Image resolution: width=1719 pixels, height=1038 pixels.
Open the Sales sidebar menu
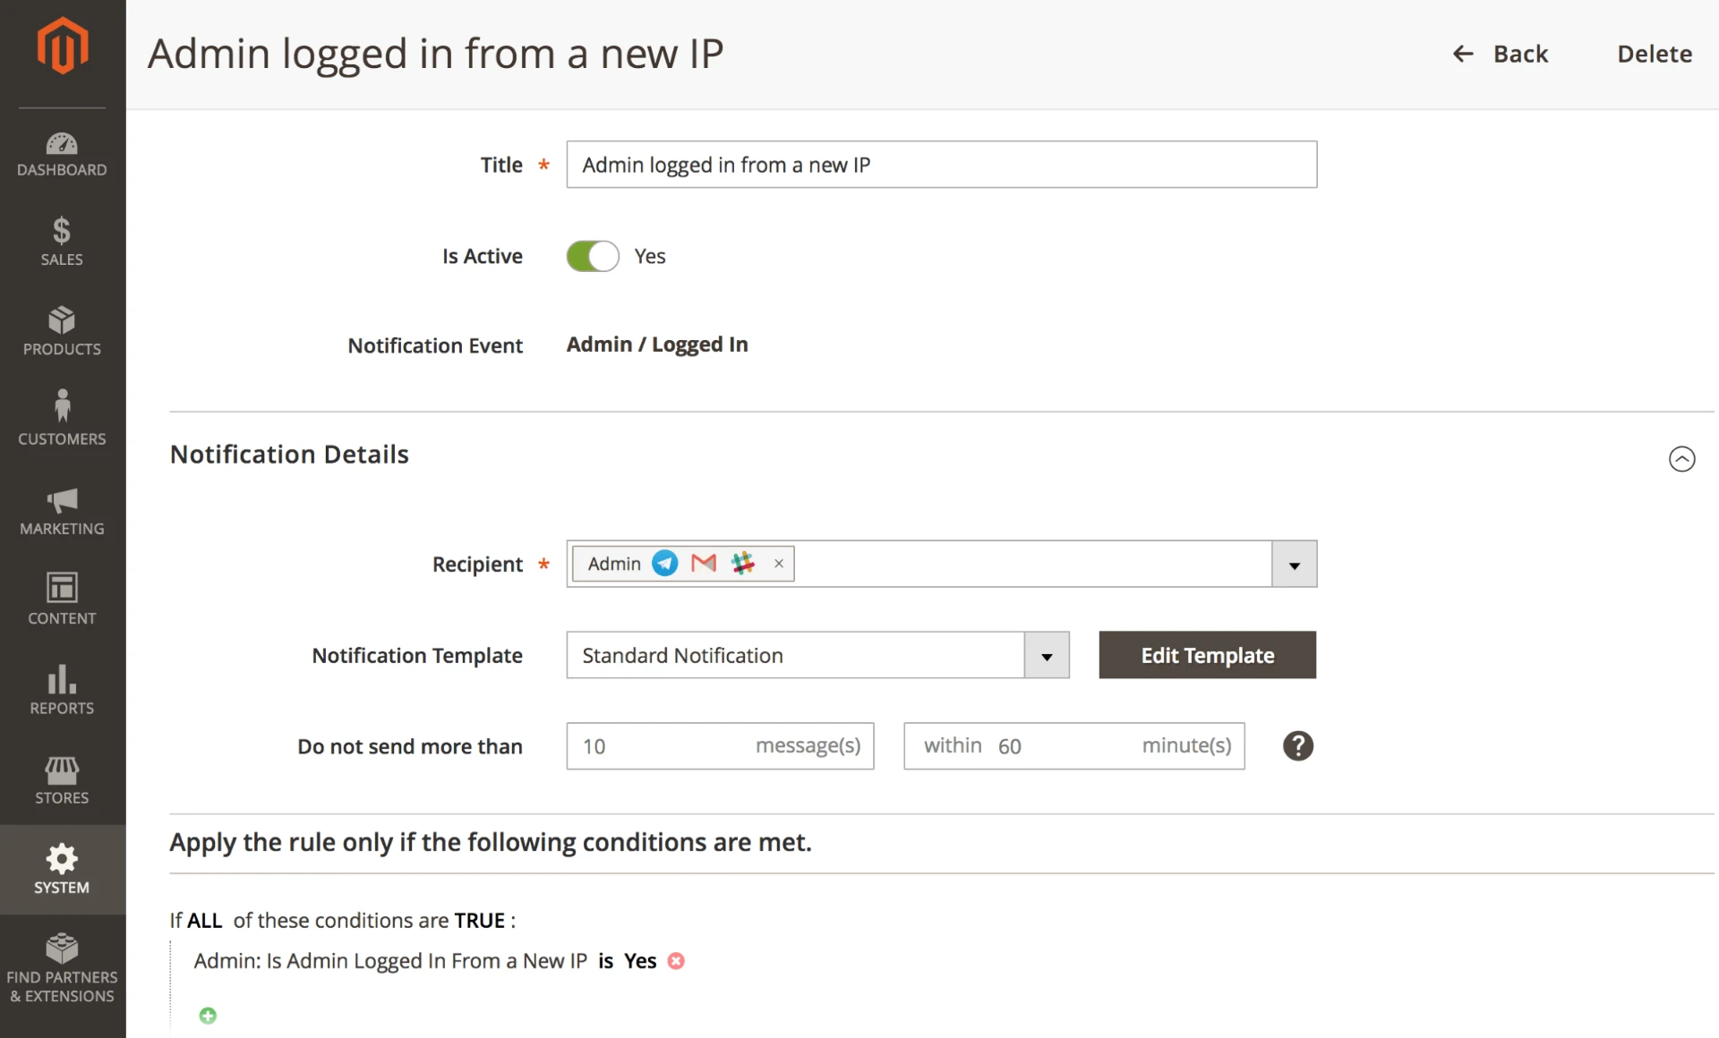[x=62, y=242]
